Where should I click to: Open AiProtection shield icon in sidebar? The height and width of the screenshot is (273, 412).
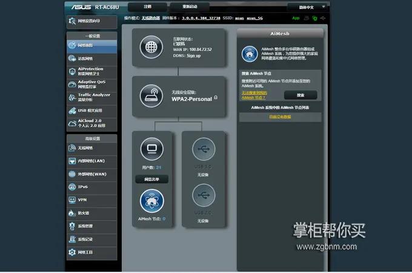pyautogui.click(x=72, y=71)
